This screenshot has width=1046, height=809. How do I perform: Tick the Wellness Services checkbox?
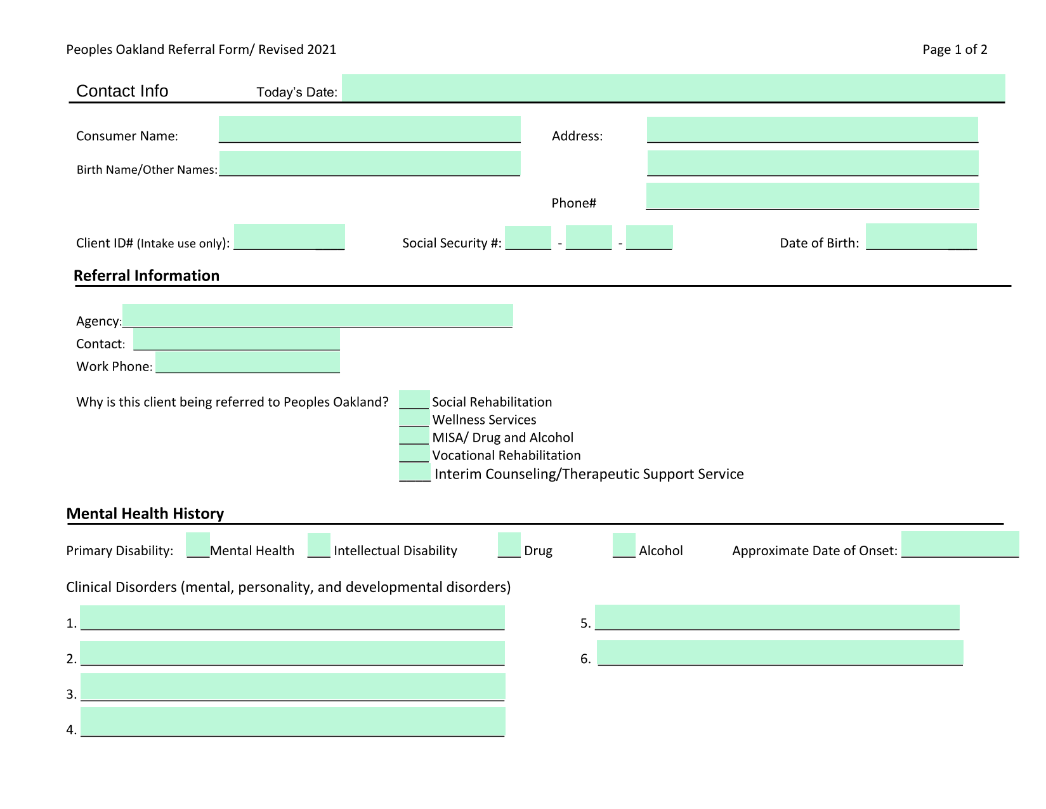414,418
